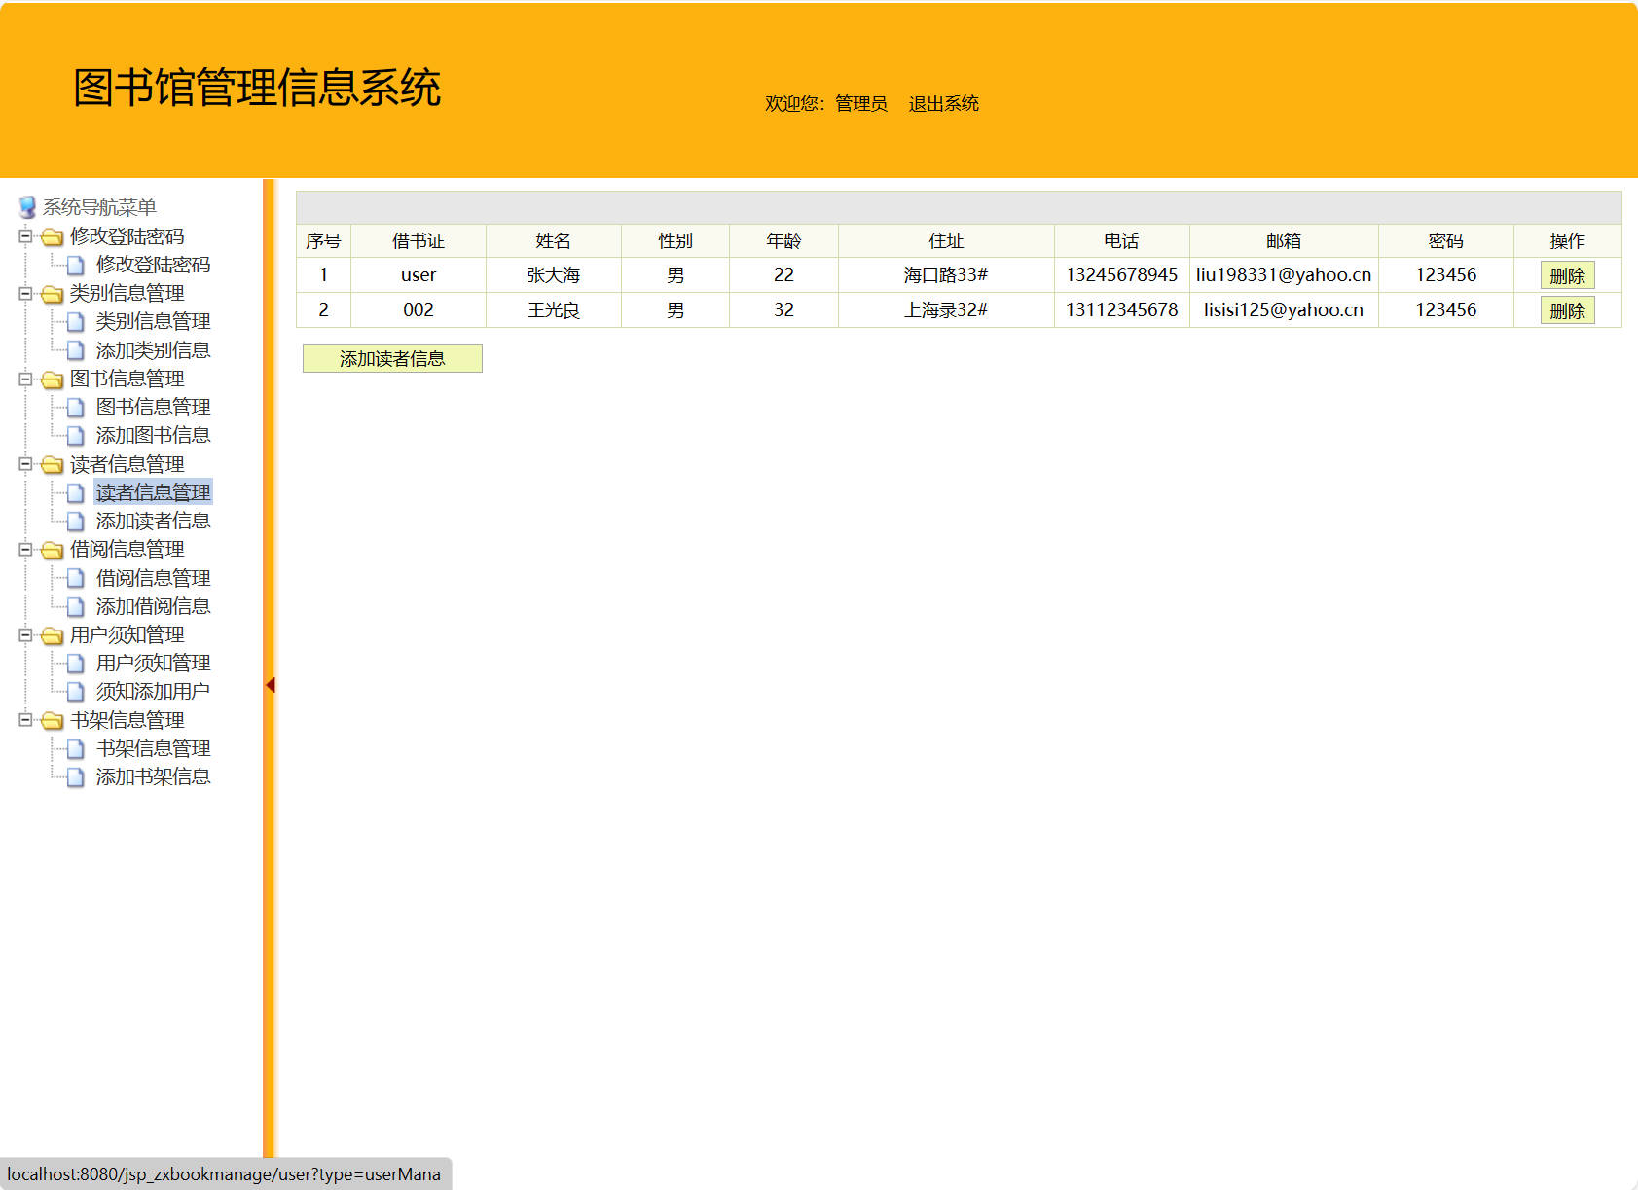Click the 添加读者信息 button below table
The image size is (1638, 1190).
[392, 358]
